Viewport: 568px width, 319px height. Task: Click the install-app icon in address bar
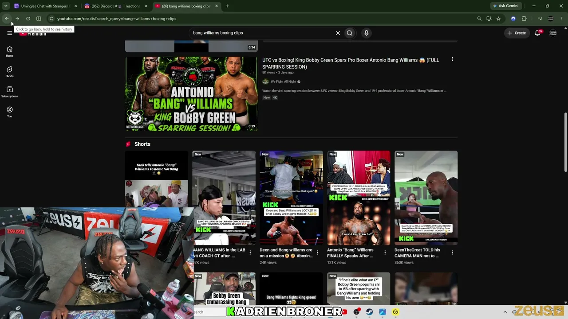coord(489,19)
